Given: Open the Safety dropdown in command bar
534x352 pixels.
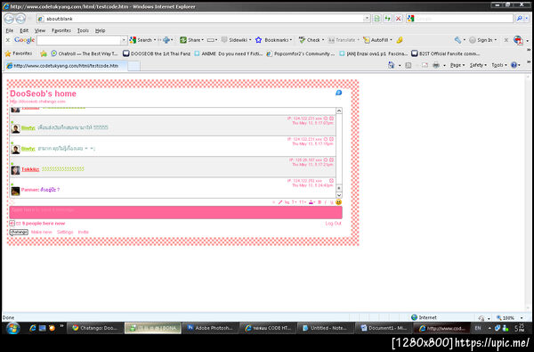Looking at the screenshot, I should coord(478,65).
